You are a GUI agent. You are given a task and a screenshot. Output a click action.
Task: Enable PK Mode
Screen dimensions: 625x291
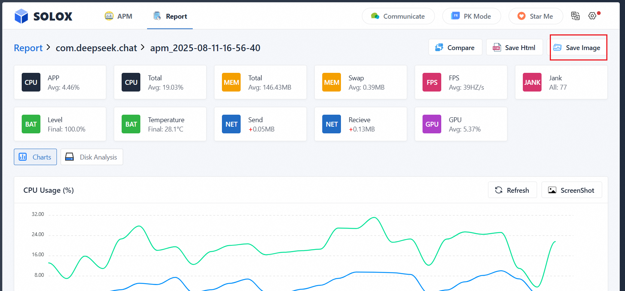(x=472, y=16)
